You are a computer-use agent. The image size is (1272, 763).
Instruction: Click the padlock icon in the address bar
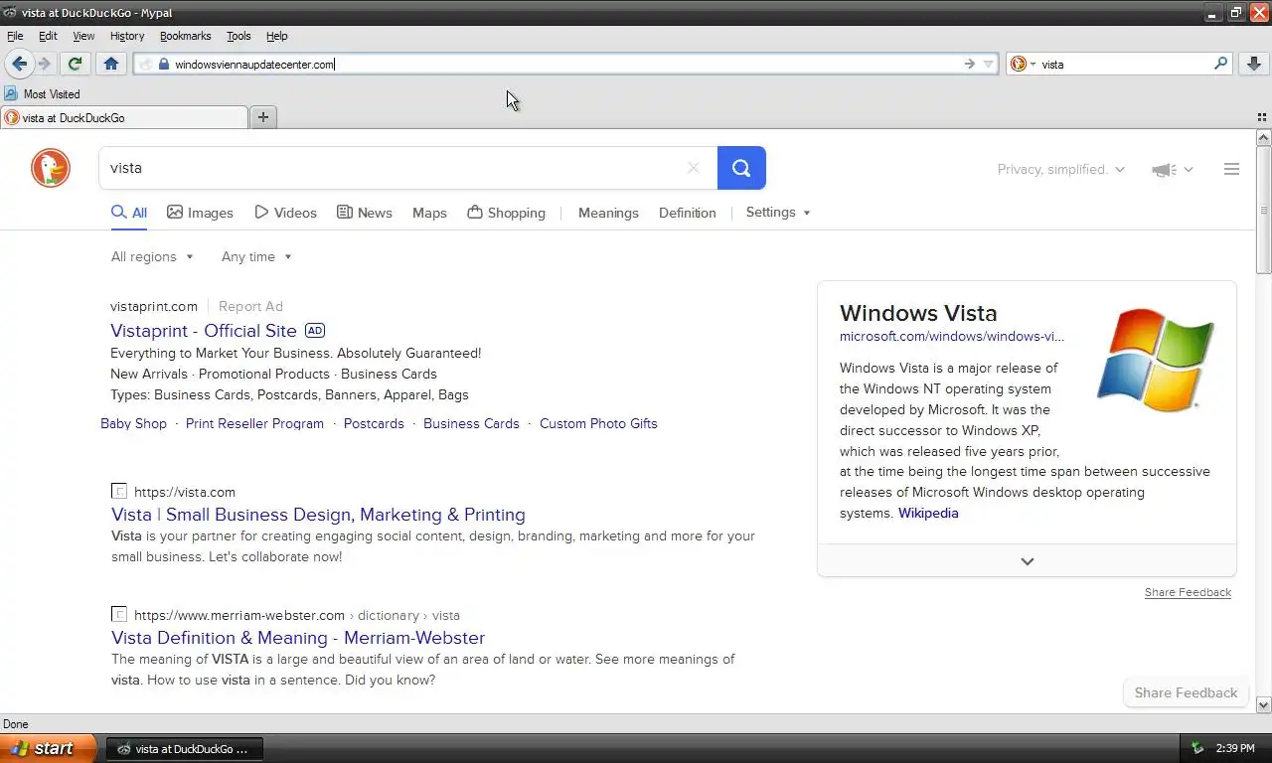(x=164, y=64)
